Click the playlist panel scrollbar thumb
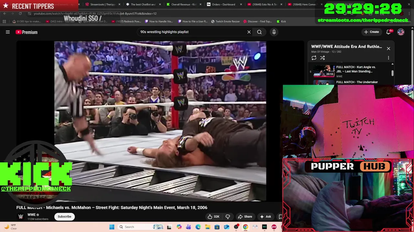The width and height of the screenshot is (414, 232). pos(392,73)
